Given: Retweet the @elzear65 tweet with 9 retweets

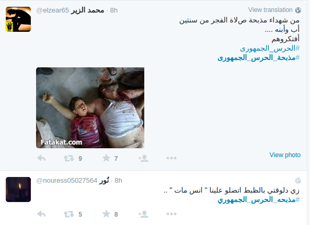Looking at the screenshot, I should click(x=69, y=158).
